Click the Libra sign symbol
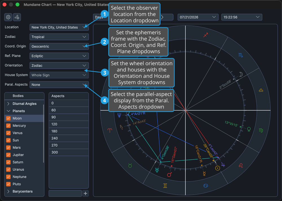 tap(261, 90)
